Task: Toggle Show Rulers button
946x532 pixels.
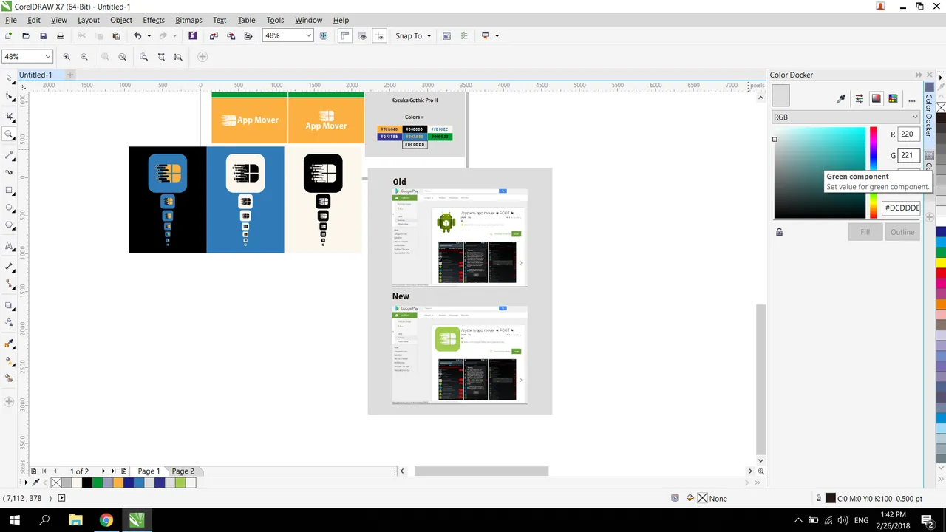Action: (344, 35)
